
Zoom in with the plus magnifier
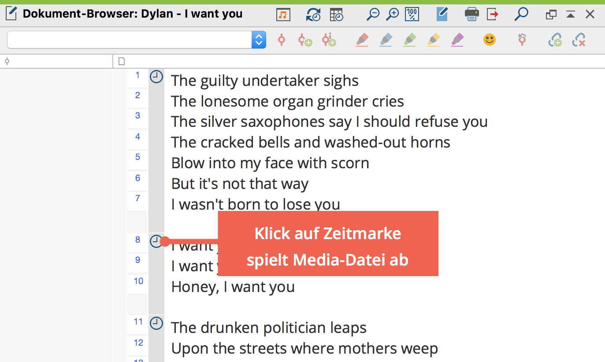pyautogui.click(x=392, y=15)
